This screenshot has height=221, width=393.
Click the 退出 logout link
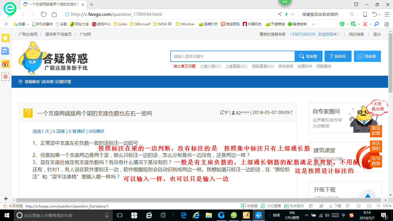click(x=377, y=34)
